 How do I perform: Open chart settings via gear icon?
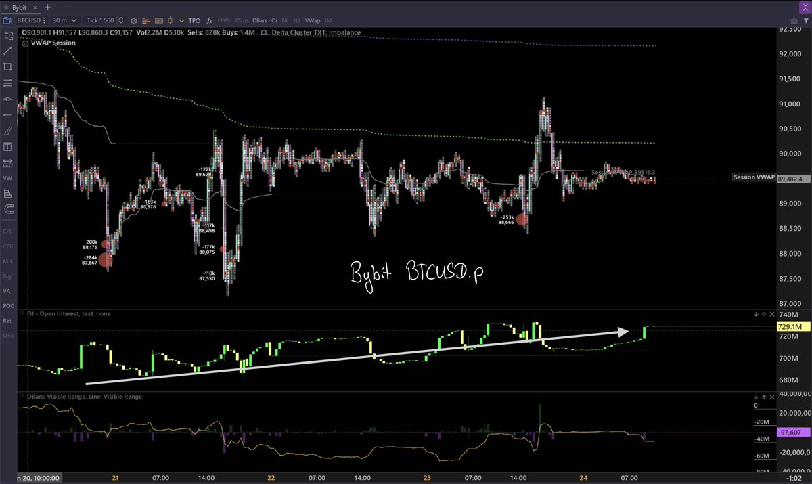133,20
